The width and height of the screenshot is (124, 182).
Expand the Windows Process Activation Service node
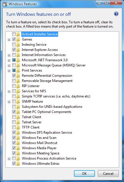pyautogui.click(x=9, y=159)
